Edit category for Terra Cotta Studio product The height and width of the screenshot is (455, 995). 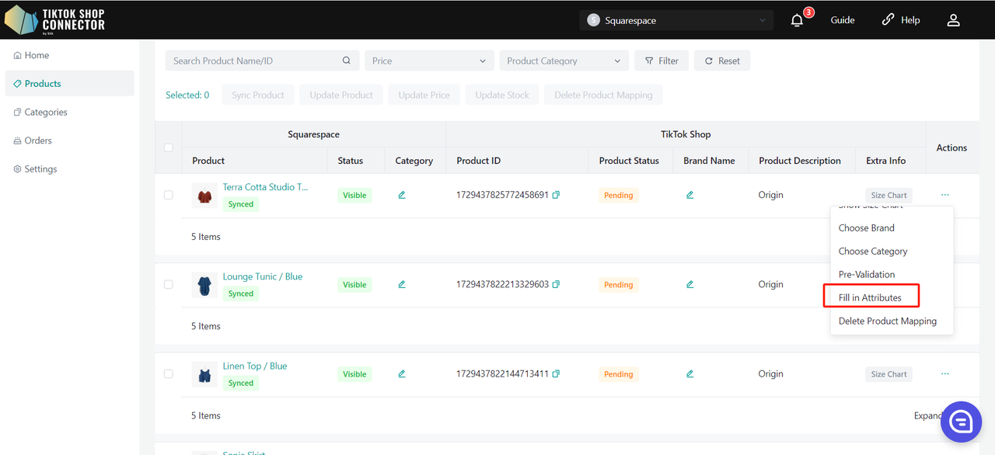pyautogui.click(x=402, y=195)
